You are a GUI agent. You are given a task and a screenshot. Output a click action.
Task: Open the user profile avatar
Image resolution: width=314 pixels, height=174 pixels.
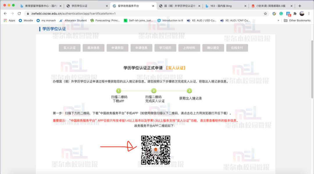(x=302, y=14)
